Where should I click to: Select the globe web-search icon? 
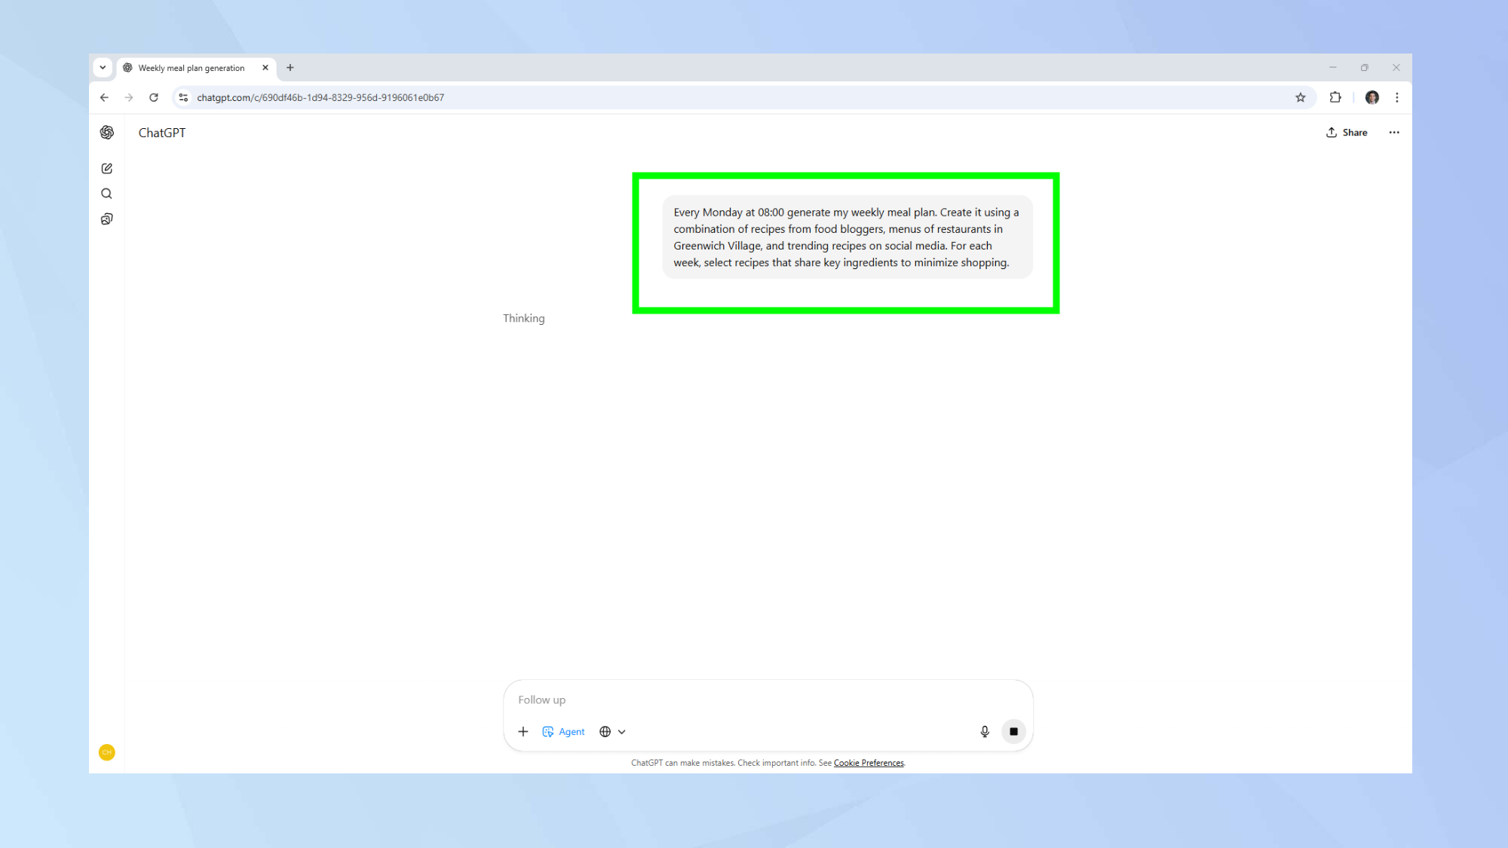pos(605,731)
